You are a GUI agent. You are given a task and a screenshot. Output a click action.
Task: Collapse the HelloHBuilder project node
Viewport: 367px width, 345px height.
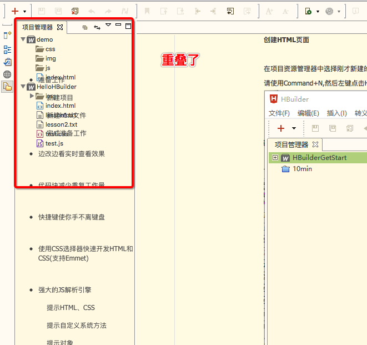23,87
